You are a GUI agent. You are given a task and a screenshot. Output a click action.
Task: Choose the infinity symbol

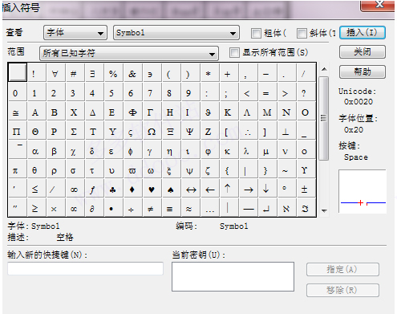(75, 190)
